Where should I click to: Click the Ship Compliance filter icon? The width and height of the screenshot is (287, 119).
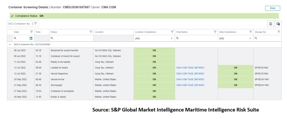[250, 32]
